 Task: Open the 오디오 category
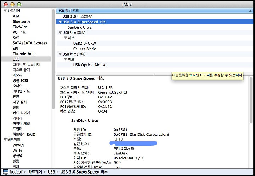tap(17, 86)
